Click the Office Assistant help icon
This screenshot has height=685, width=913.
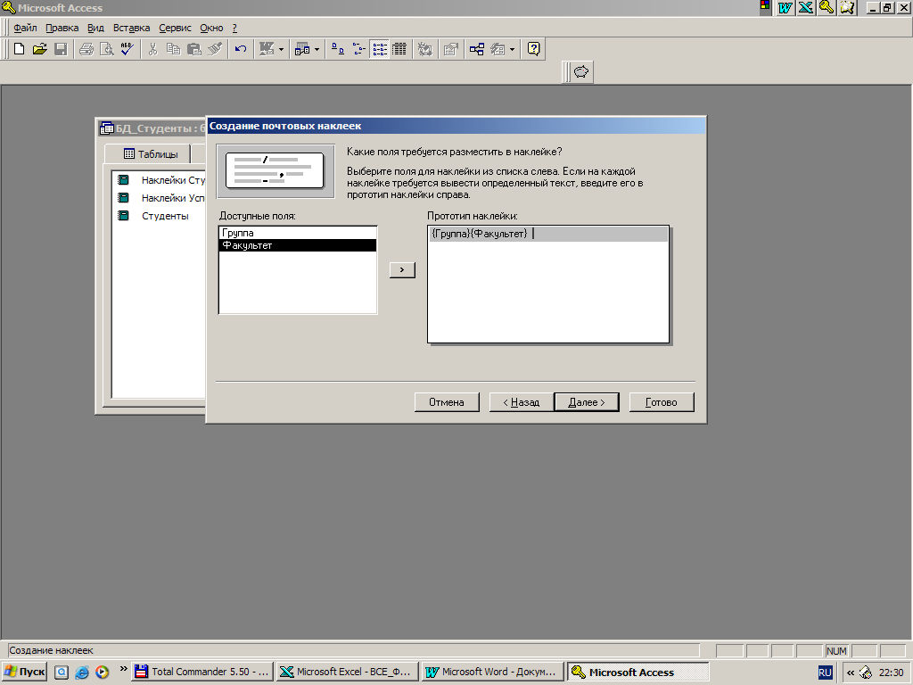(533, 49)
